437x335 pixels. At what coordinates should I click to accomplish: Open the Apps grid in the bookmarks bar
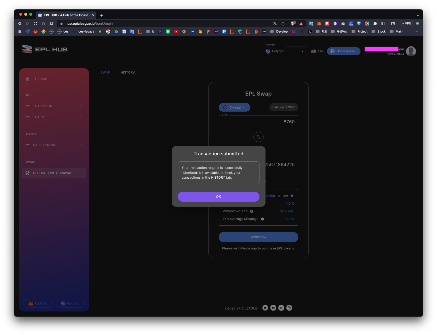19,32
